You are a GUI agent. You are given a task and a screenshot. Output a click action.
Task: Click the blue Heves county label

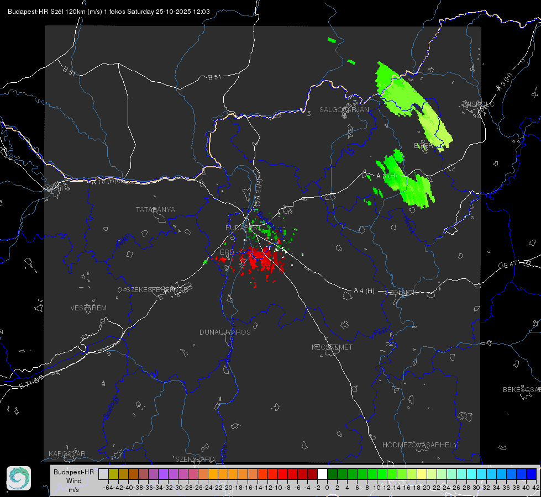point(408,224)
